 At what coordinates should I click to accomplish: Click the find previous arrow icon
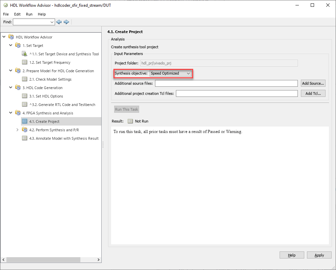59,22
